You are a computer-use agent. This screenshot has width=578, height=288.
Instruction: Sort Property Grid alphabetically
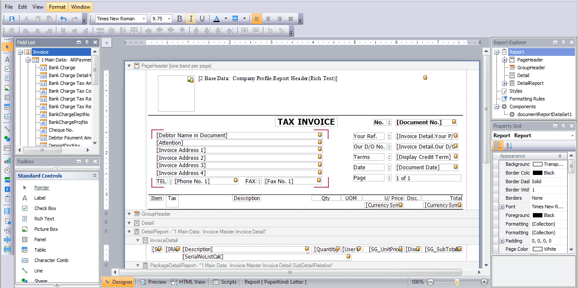[509, 146]
